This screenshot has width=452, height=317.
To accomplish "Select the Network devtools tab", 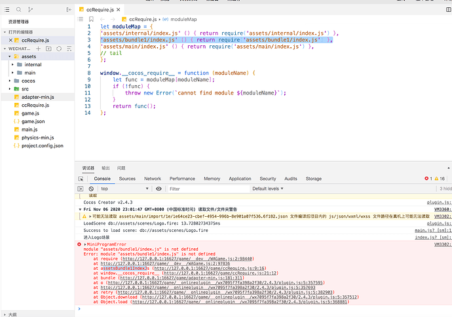I will tap(153, 179).
